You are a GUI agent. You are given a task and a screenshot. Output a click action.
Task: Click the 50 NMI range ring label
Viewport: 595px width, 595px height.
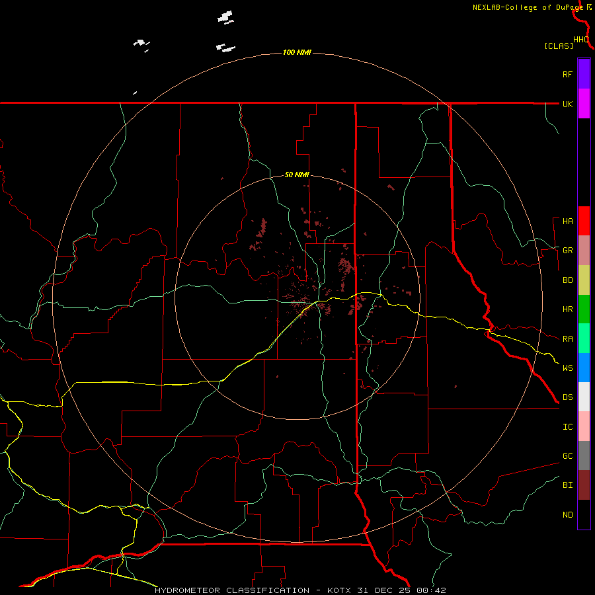297,175
